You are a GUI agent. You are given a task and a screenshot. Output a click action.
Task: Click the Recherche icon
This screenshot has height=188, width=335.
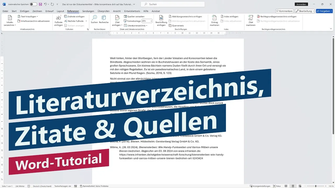[x=104, y=20]
